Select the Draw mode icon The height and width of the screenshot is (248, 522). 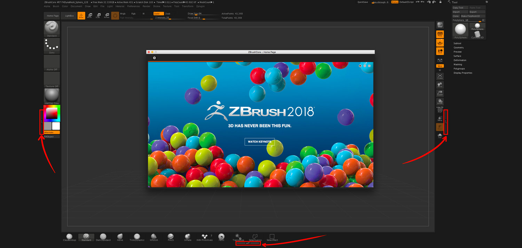coord(81,16)
